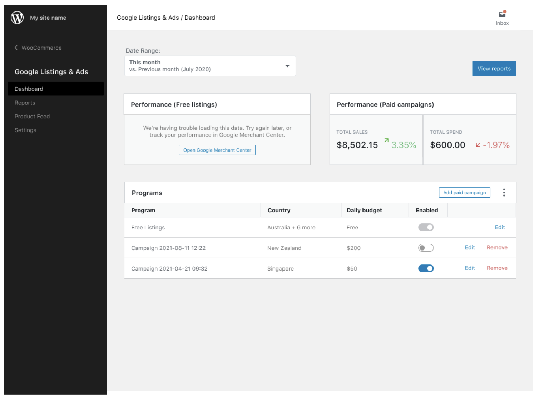The width and height of the screenshot is (539, 396).
Task: Open the Product Feed page
Action: [x=32, y=116]
